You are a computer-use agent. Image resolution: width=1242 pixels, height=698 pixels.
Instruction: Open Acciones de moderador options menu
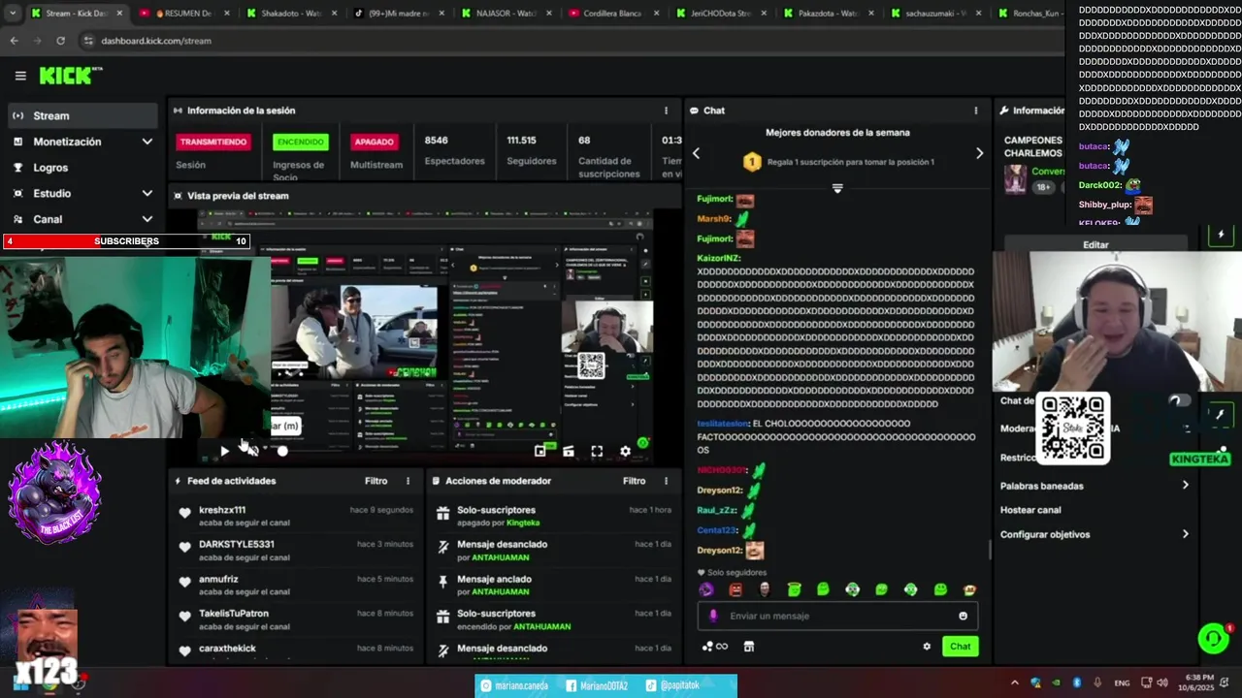666,481
